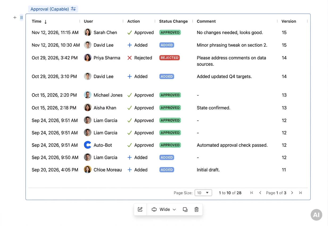Click "Please address comments on data sources." comment
328x226 pixels.
tap(231, 61)
